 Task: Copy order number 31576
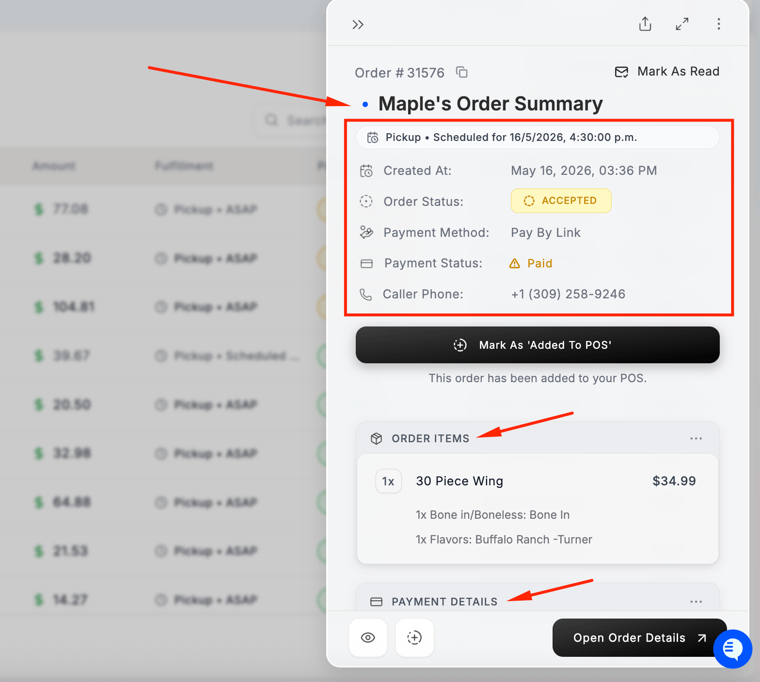tap(462, 72)
